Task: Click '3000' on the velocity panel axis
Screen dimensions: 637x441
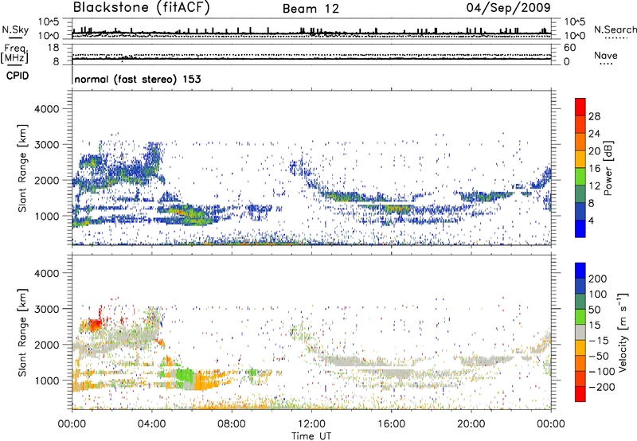Action: (x=47, y=309)
